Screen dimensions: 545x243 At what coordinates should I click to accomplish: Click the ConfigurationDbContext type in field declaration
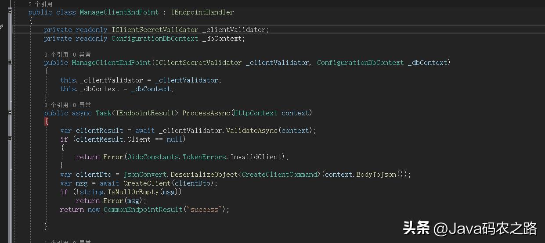(x=155, y=39)
